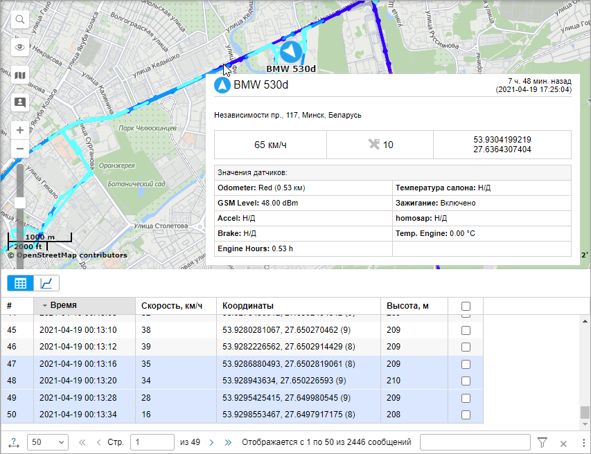Go to the last page of messages

point(228,442)
